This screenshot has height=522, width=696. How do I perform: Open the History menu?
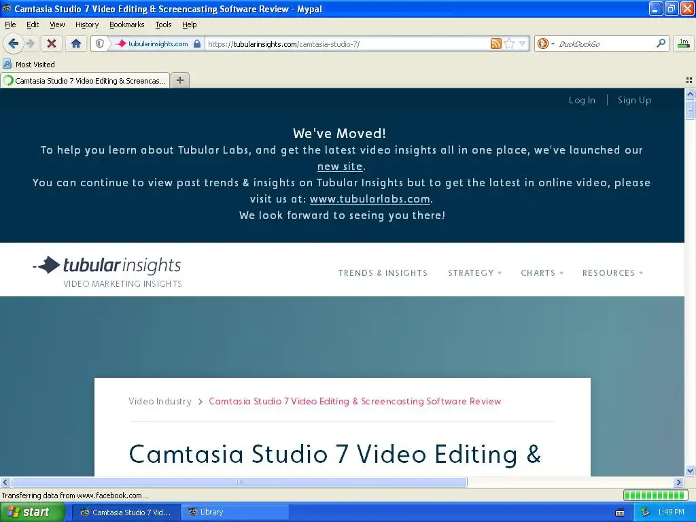[86, 24]
